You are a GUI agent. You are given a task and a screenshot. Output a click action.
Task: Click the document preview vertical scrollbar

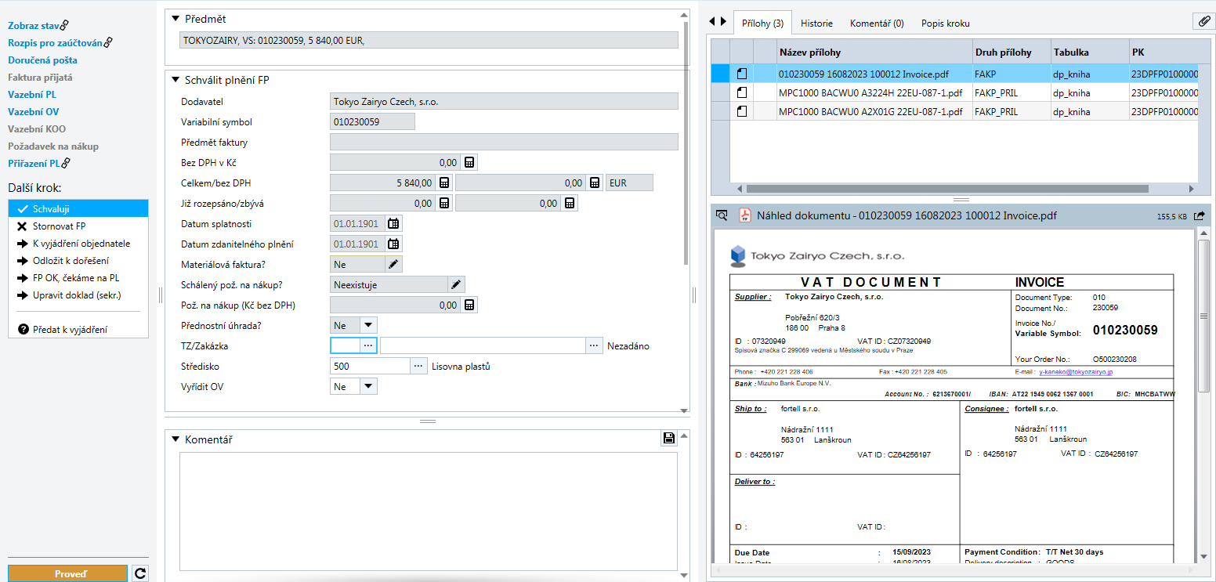(x=1204, y=316)
